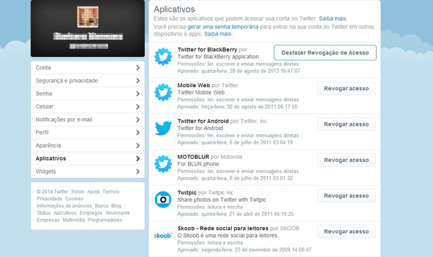Revoke access for Skoob
433x257 pixels.
pos(346,231)
